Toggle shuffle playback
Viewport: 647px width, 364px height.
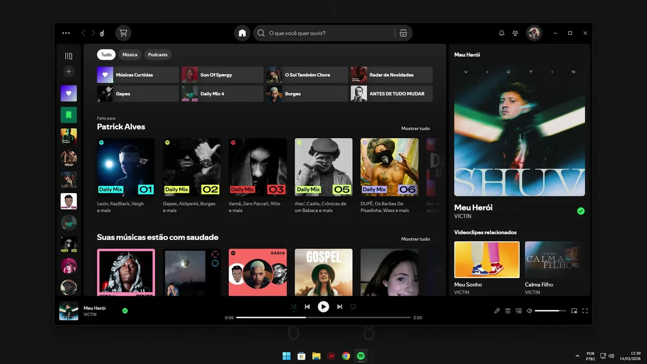(x=294, y=306)
